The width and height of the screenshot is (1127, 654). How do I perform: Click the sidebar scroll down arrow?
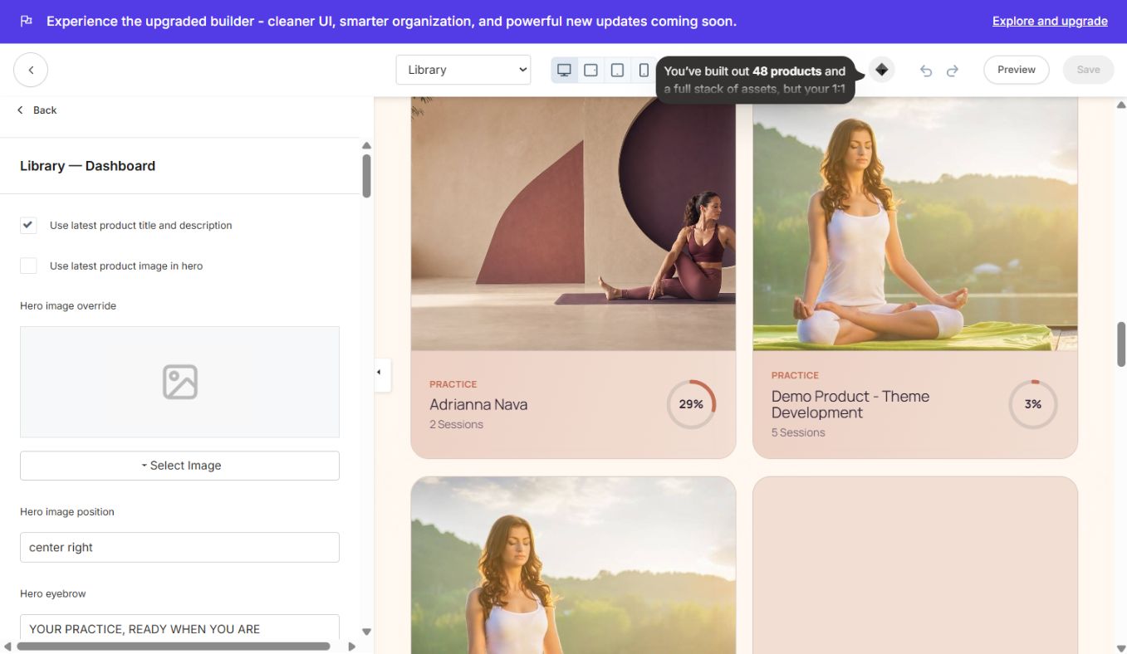pyautogui.click(x=366, y=632)
